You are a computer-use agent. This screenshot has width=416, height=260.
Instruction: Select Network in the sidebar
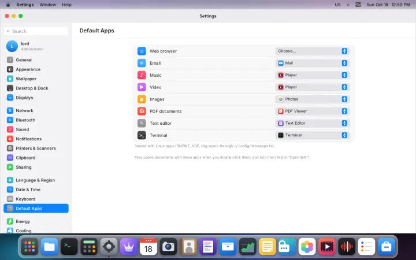[x=36, y=110]
